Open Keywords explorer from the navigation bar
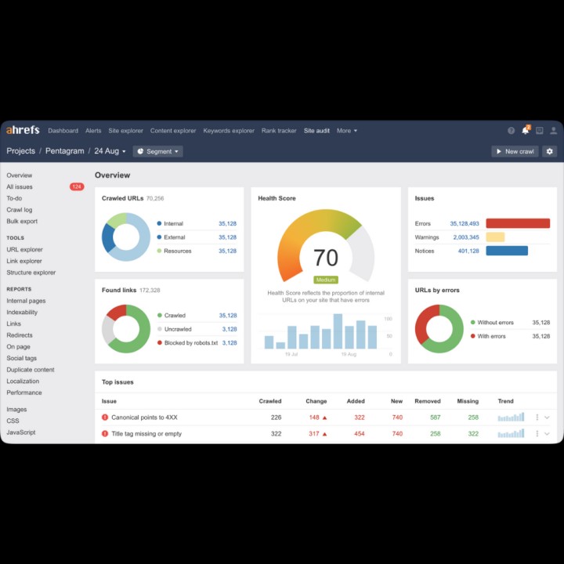The width and height of the screenshot is (564, 564). [x=229, y=131]
